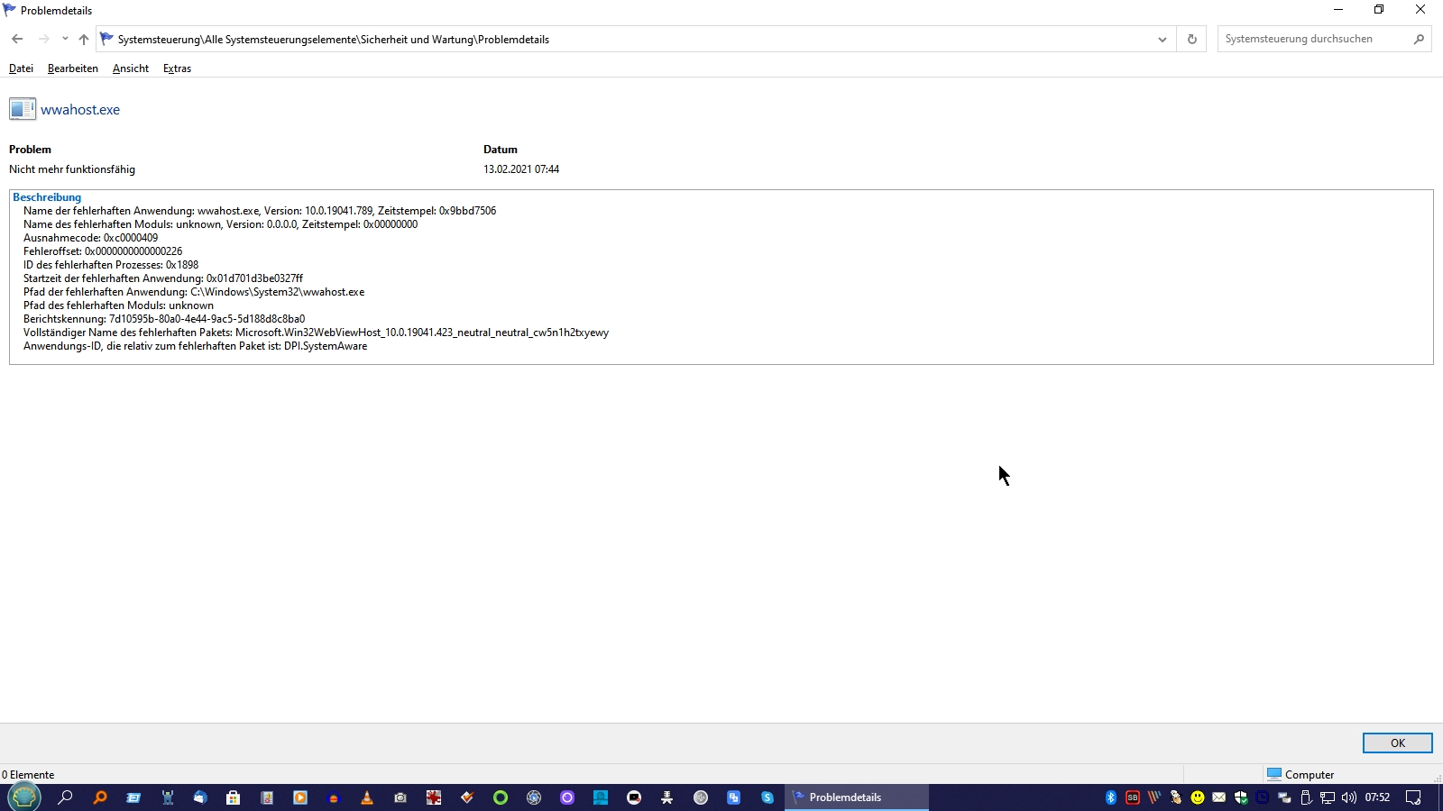Click the OK button
The image size is (1443, 811).
[1397, 743]
